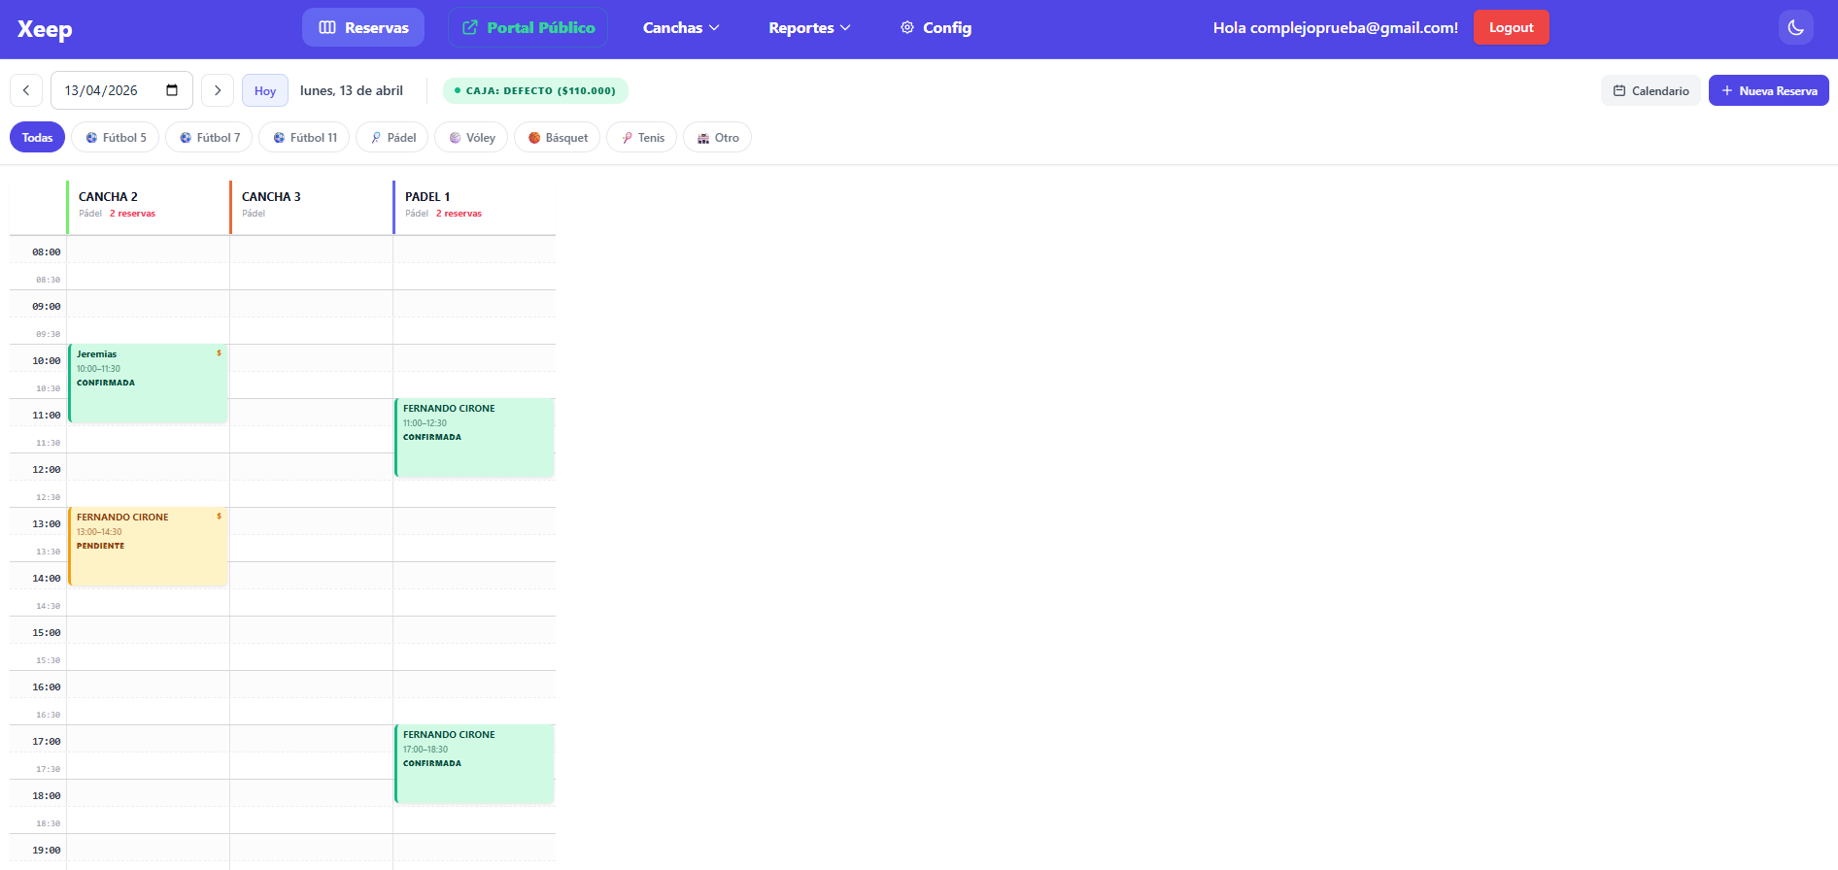The image size is (1838, 870).
Task: Open Fernando Cirone 11:00–12:30 reservation
Action: 474,438
